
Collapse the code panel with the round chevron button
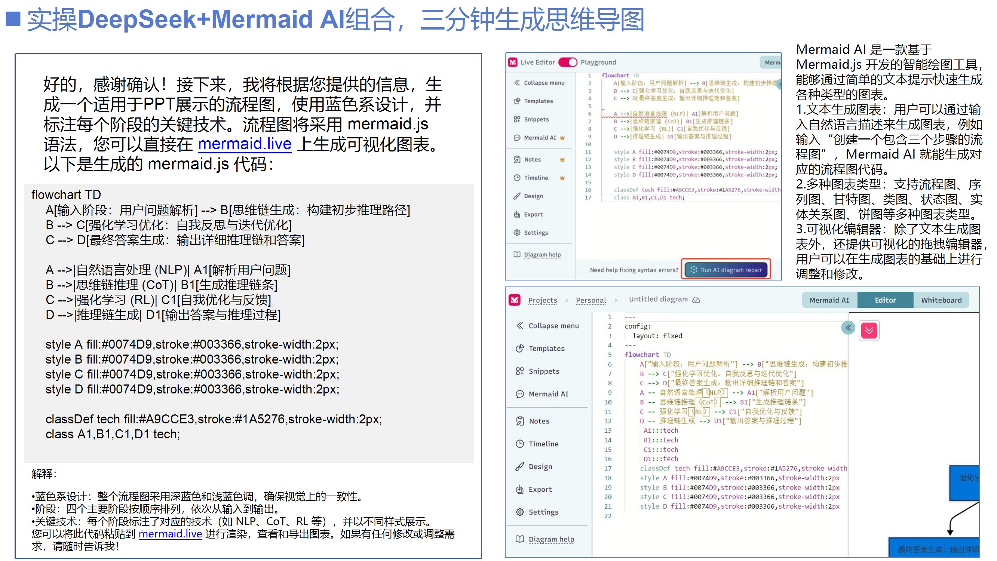point(848,328)
